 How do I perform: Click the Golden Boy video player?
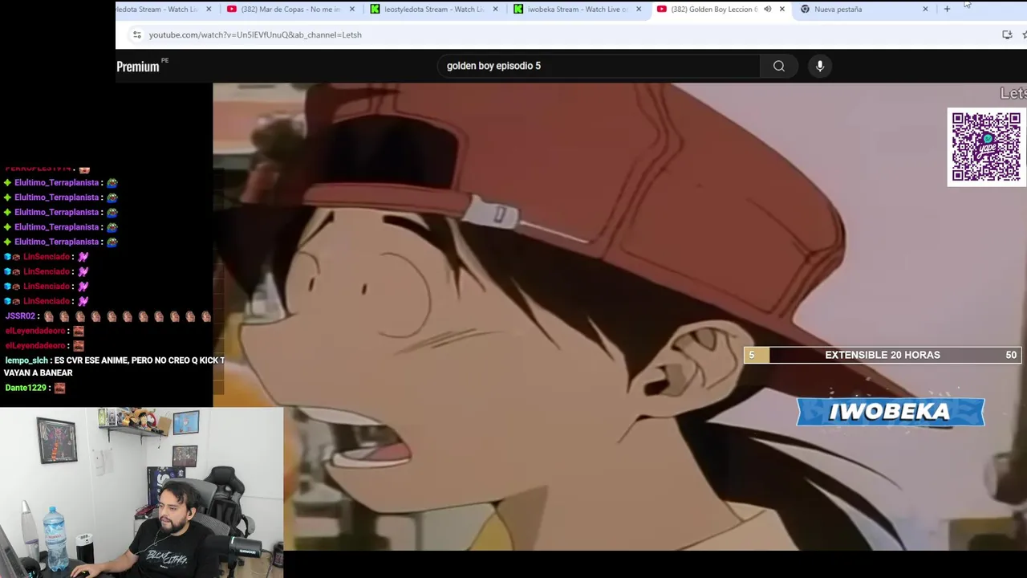[x=619, y=316]
